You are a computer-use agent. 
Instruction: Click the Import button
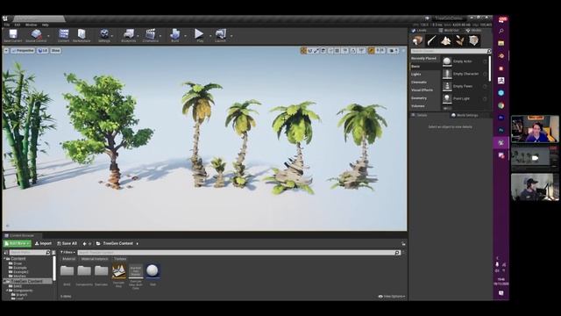pos(43,244)
